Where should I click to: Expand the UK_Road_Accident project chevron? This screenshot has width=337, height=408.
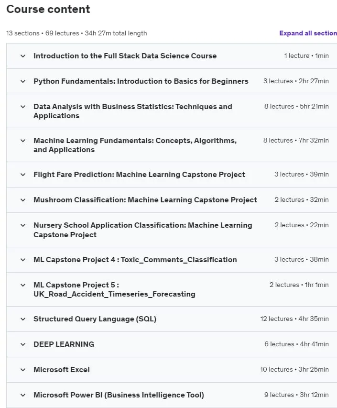[x=23, y=285]
